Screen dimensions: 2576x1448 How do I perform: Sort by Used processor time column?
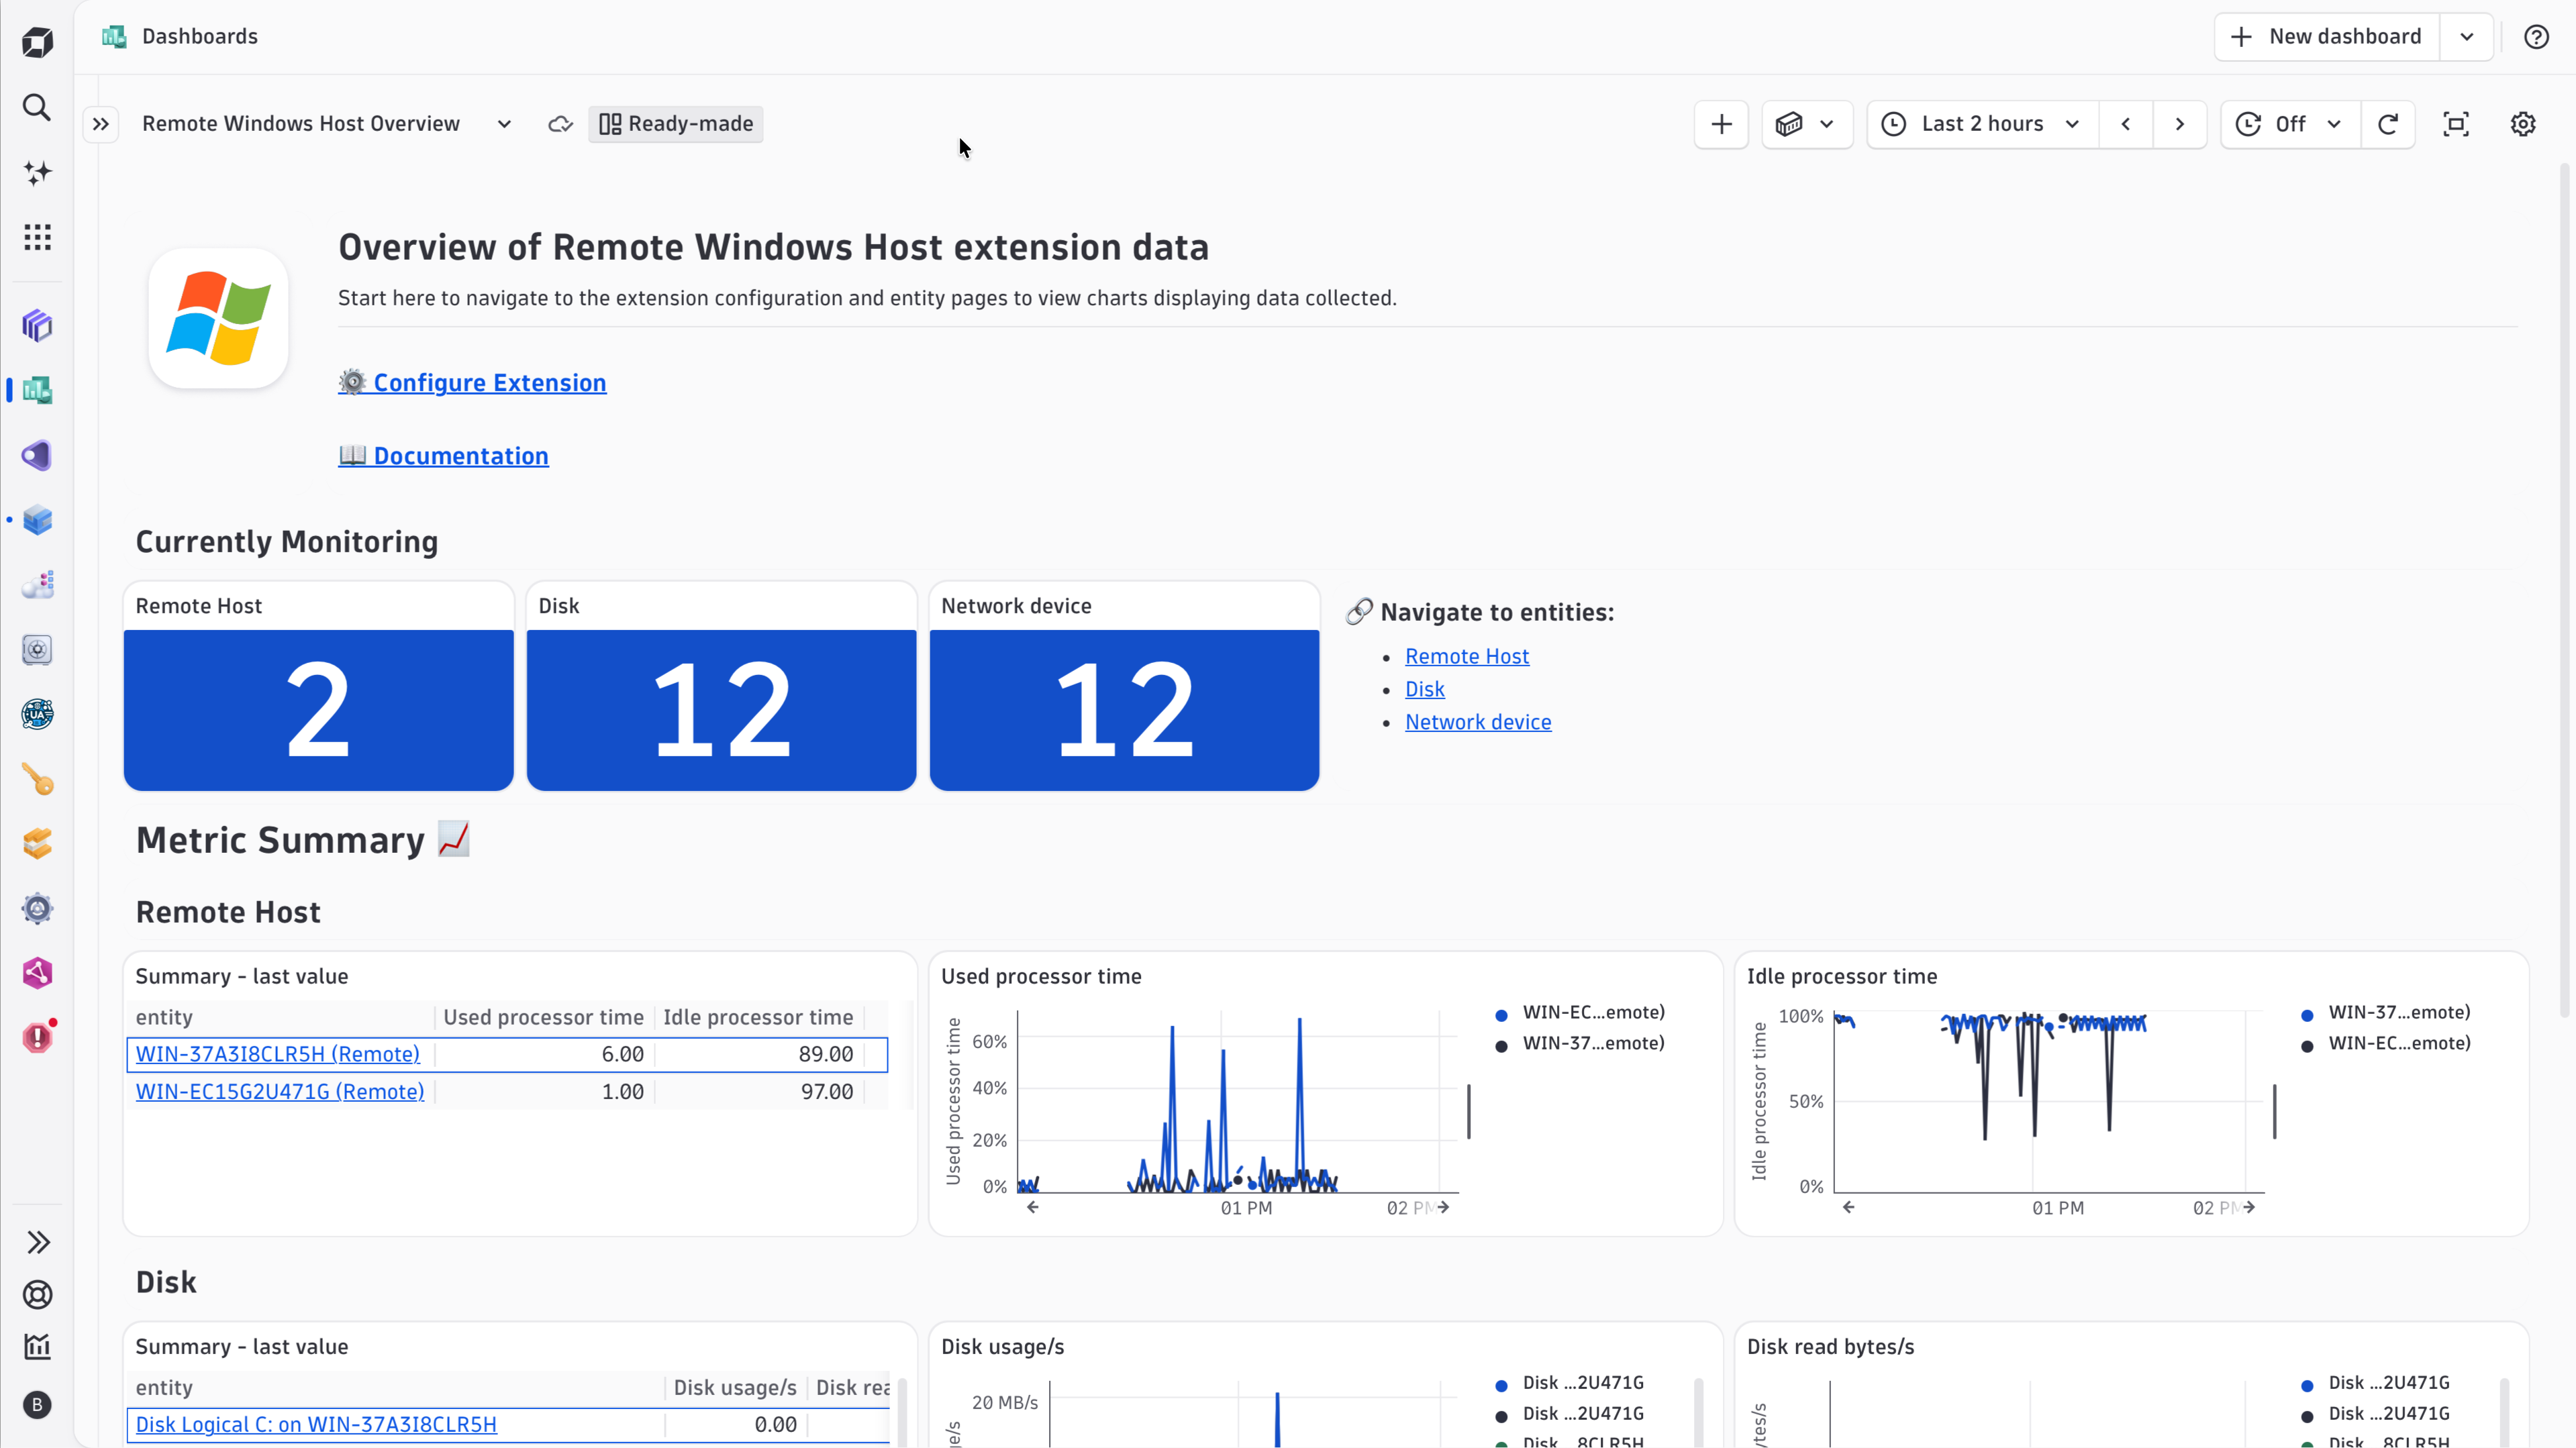(x=543, y=1017)
